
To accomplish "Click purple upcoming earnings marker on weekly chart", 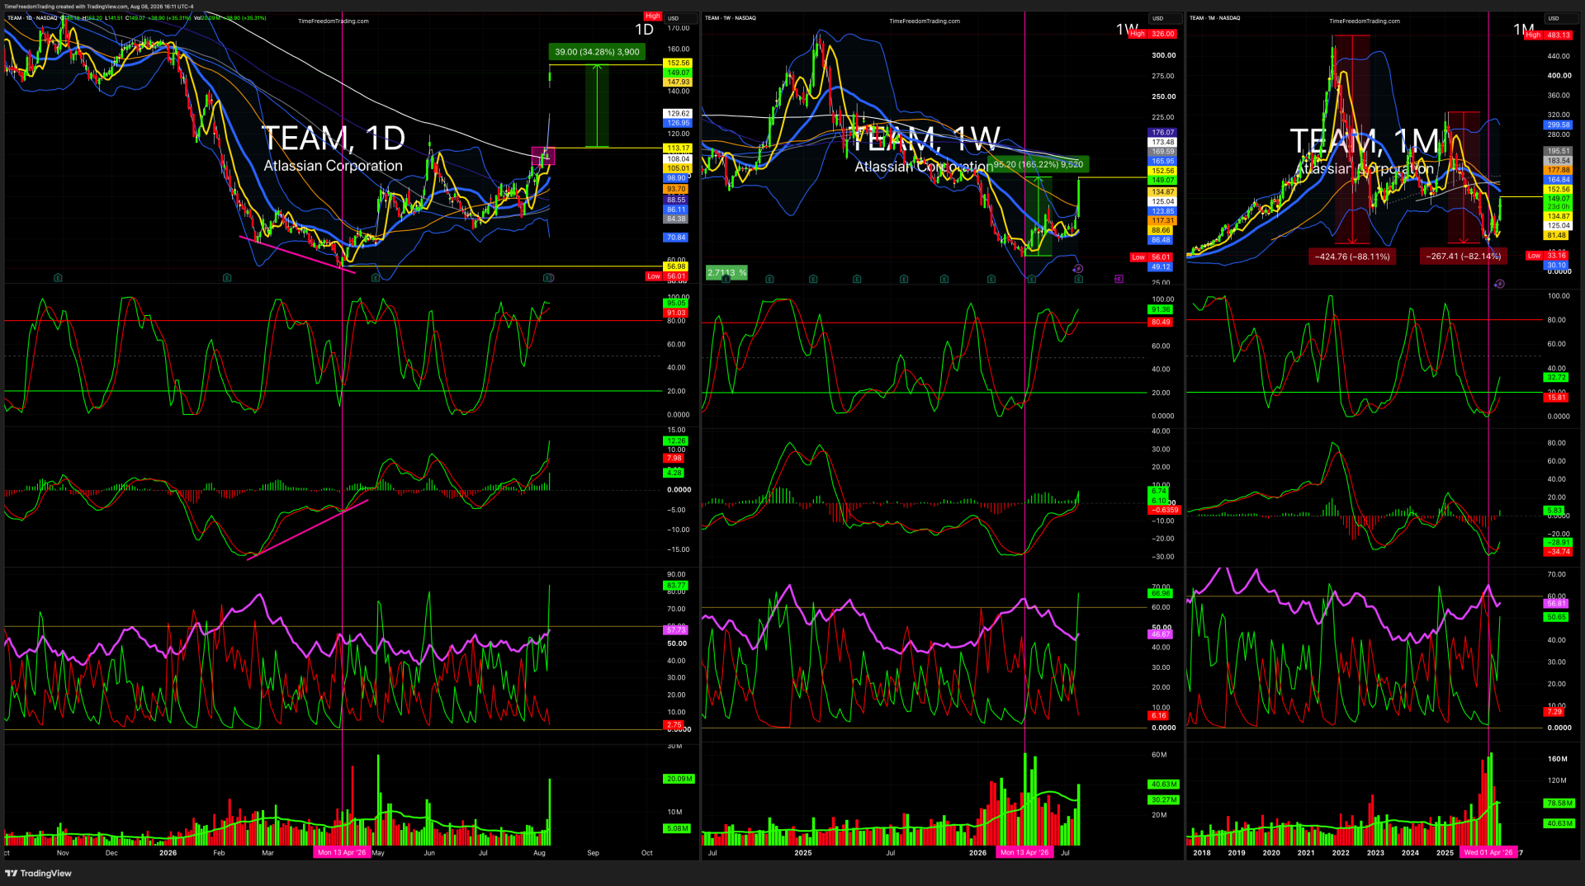I will (1119, 279).
